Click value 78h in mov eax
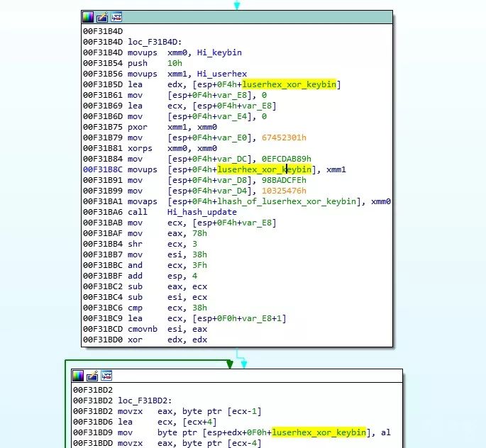Image resolution: width=486 pixels, height=448 pixels. [199, 233]
